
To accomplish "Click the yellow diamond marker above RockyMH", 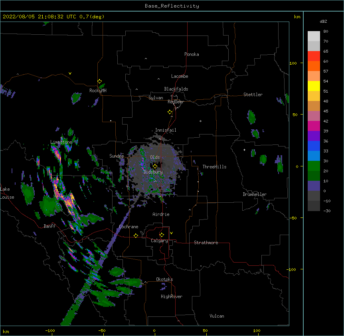I will [x=100, y=81].
